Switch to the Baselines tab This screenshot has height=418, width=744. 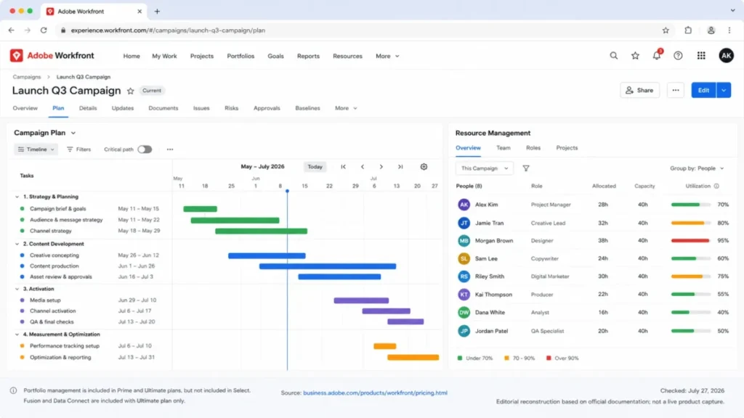click(307, 108)
